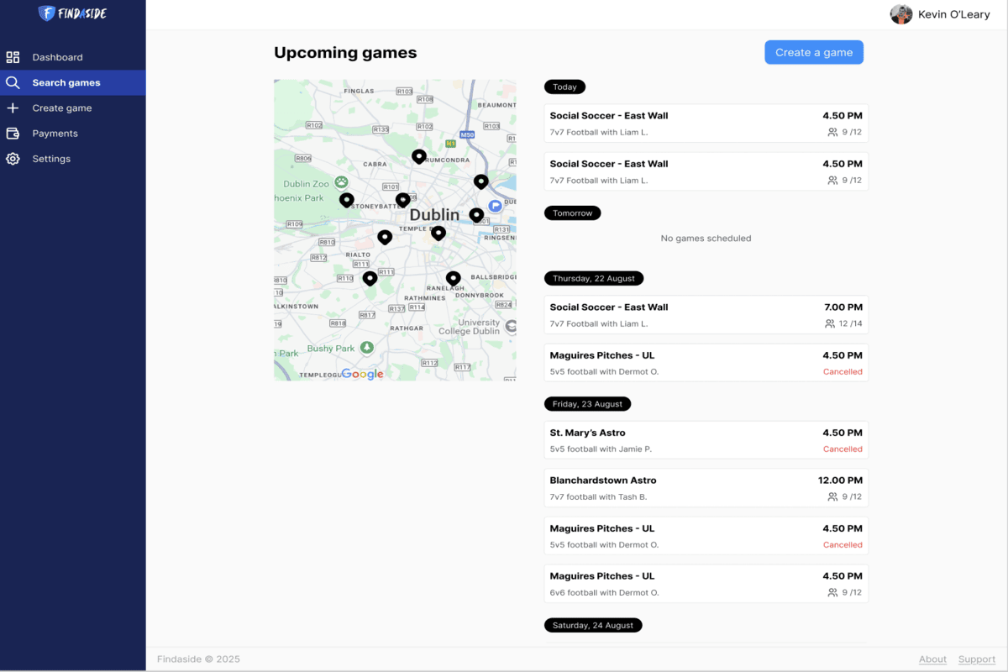Screen dimensions: 1008x672
Task: Click 9 /12 count on Blanchardstown Astro
Action: [845, 497]
